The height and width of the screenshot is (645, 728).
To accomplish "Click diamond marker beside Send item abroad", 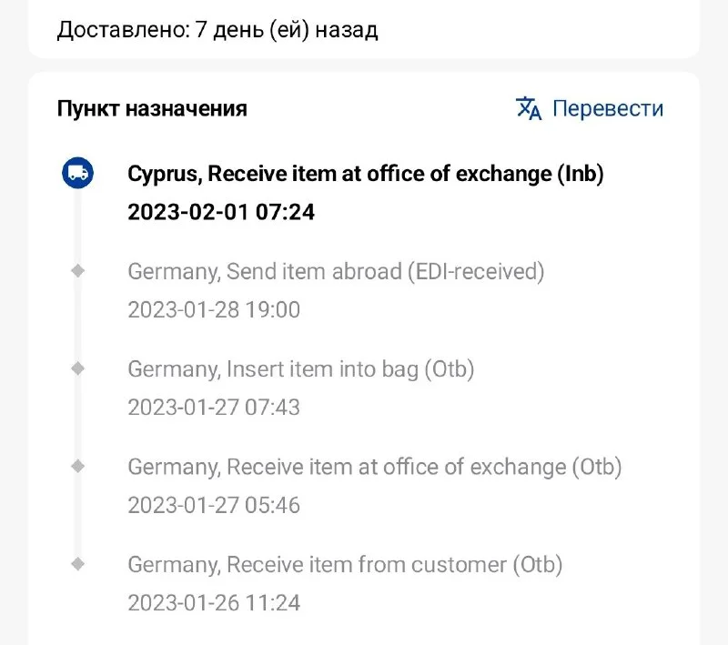I will (77, 270).
